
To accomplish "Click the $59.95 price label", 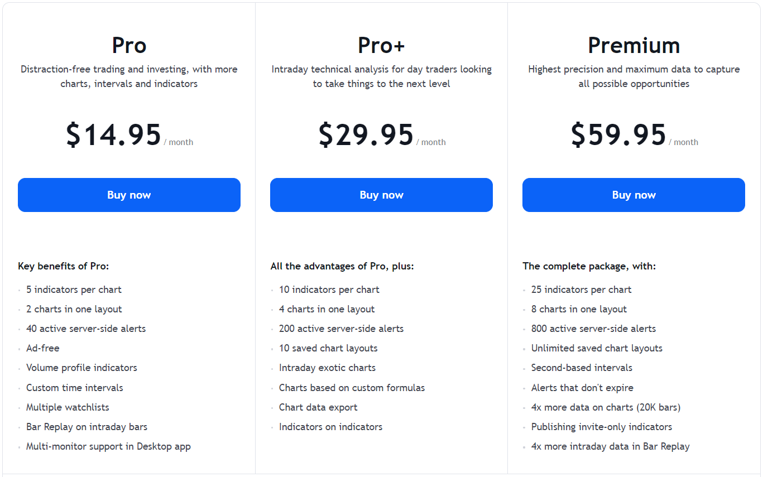I will click(618, 134).
